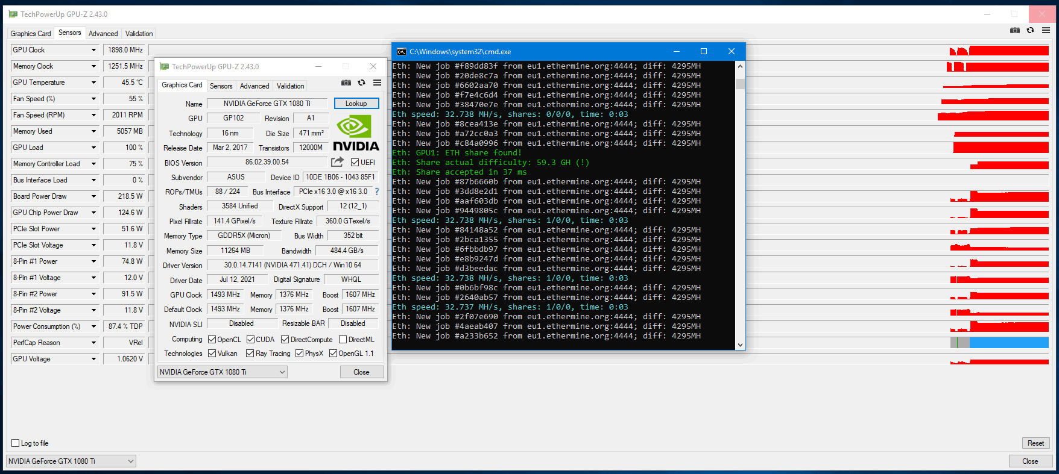The height and width of the screenshot is (474, 1059).
Task: Open PerfCap Reason sensor dropdown
Action: 93,343
